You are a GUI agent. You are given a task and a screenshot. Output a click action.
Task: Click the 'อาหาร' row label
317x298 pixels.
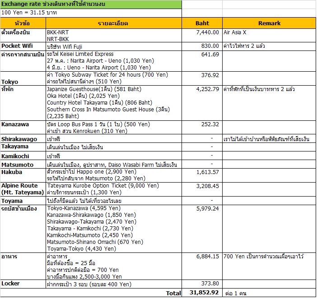[23, 266]
